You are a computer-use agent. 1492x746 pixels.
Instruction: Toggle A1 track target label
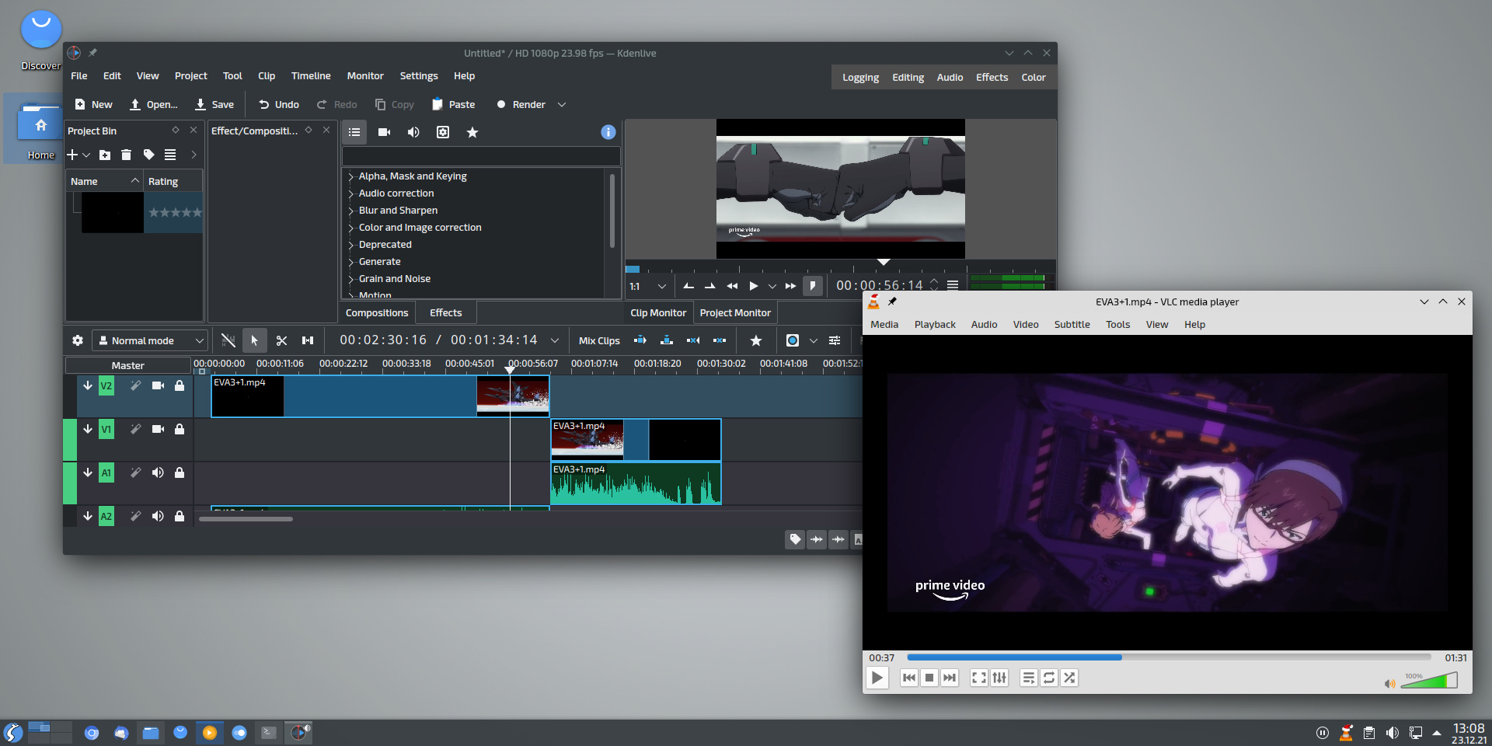pos(106,472)
